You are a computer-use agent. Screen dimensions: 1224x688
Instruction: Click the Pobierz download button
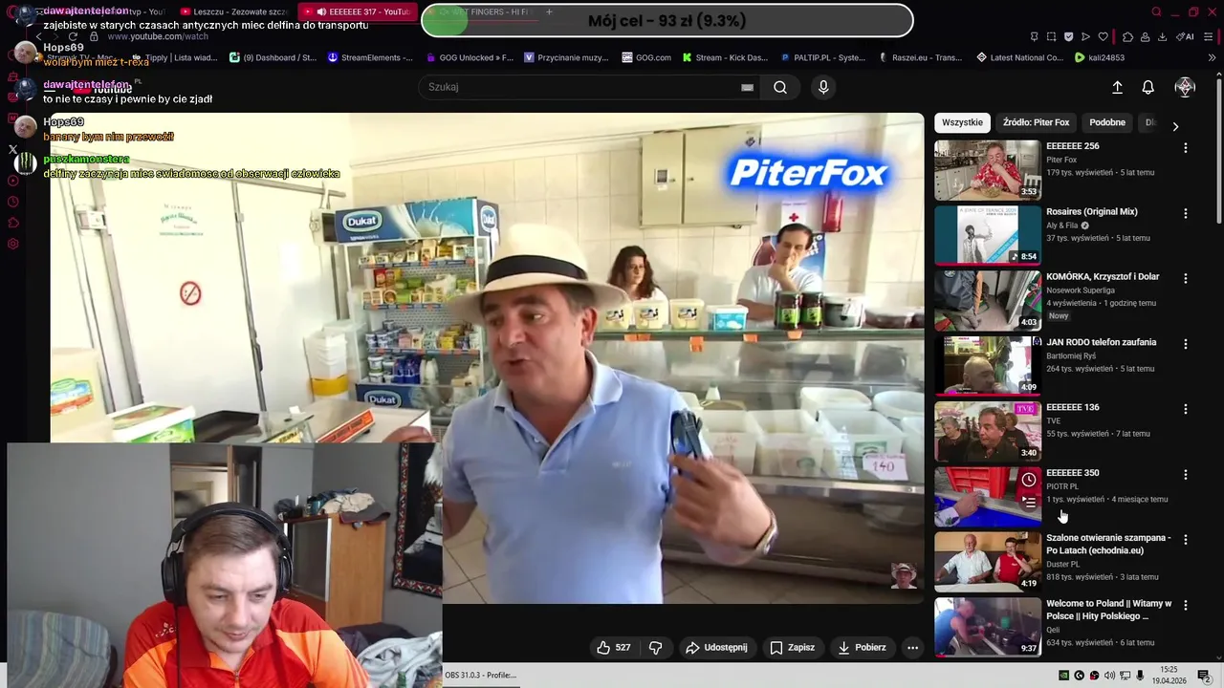(861, 647)
